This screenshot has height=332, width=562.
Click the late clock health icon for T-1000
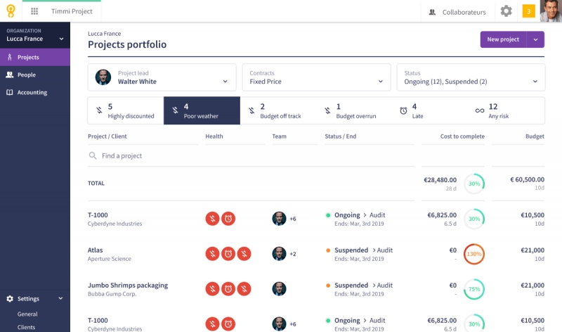[228, 219]
